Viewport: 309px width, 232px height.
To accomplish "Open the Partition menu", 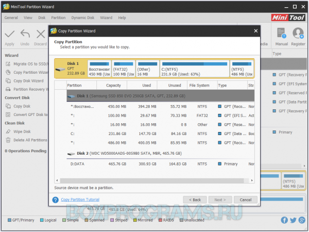I will (x=58, y=18).
